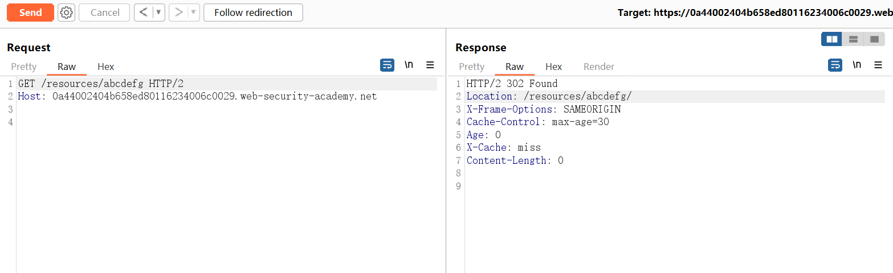Open Response panel hamburger options menu
893x273 pixels.
pos(878,65)
